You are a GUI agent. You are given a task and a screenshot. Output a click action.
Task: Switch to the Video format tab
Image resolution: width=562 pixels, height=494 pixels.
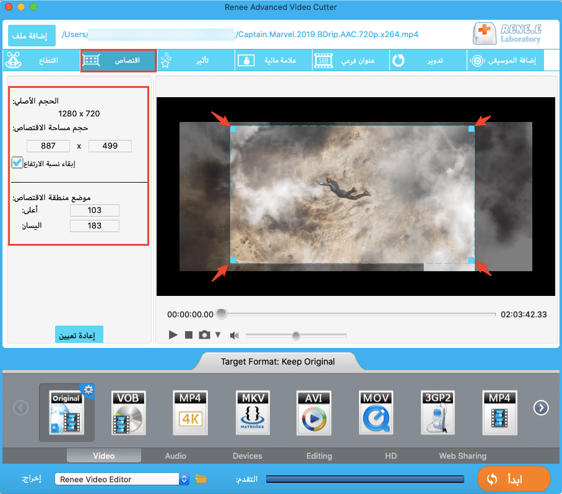pyautogui.click(x=104, y=456)
